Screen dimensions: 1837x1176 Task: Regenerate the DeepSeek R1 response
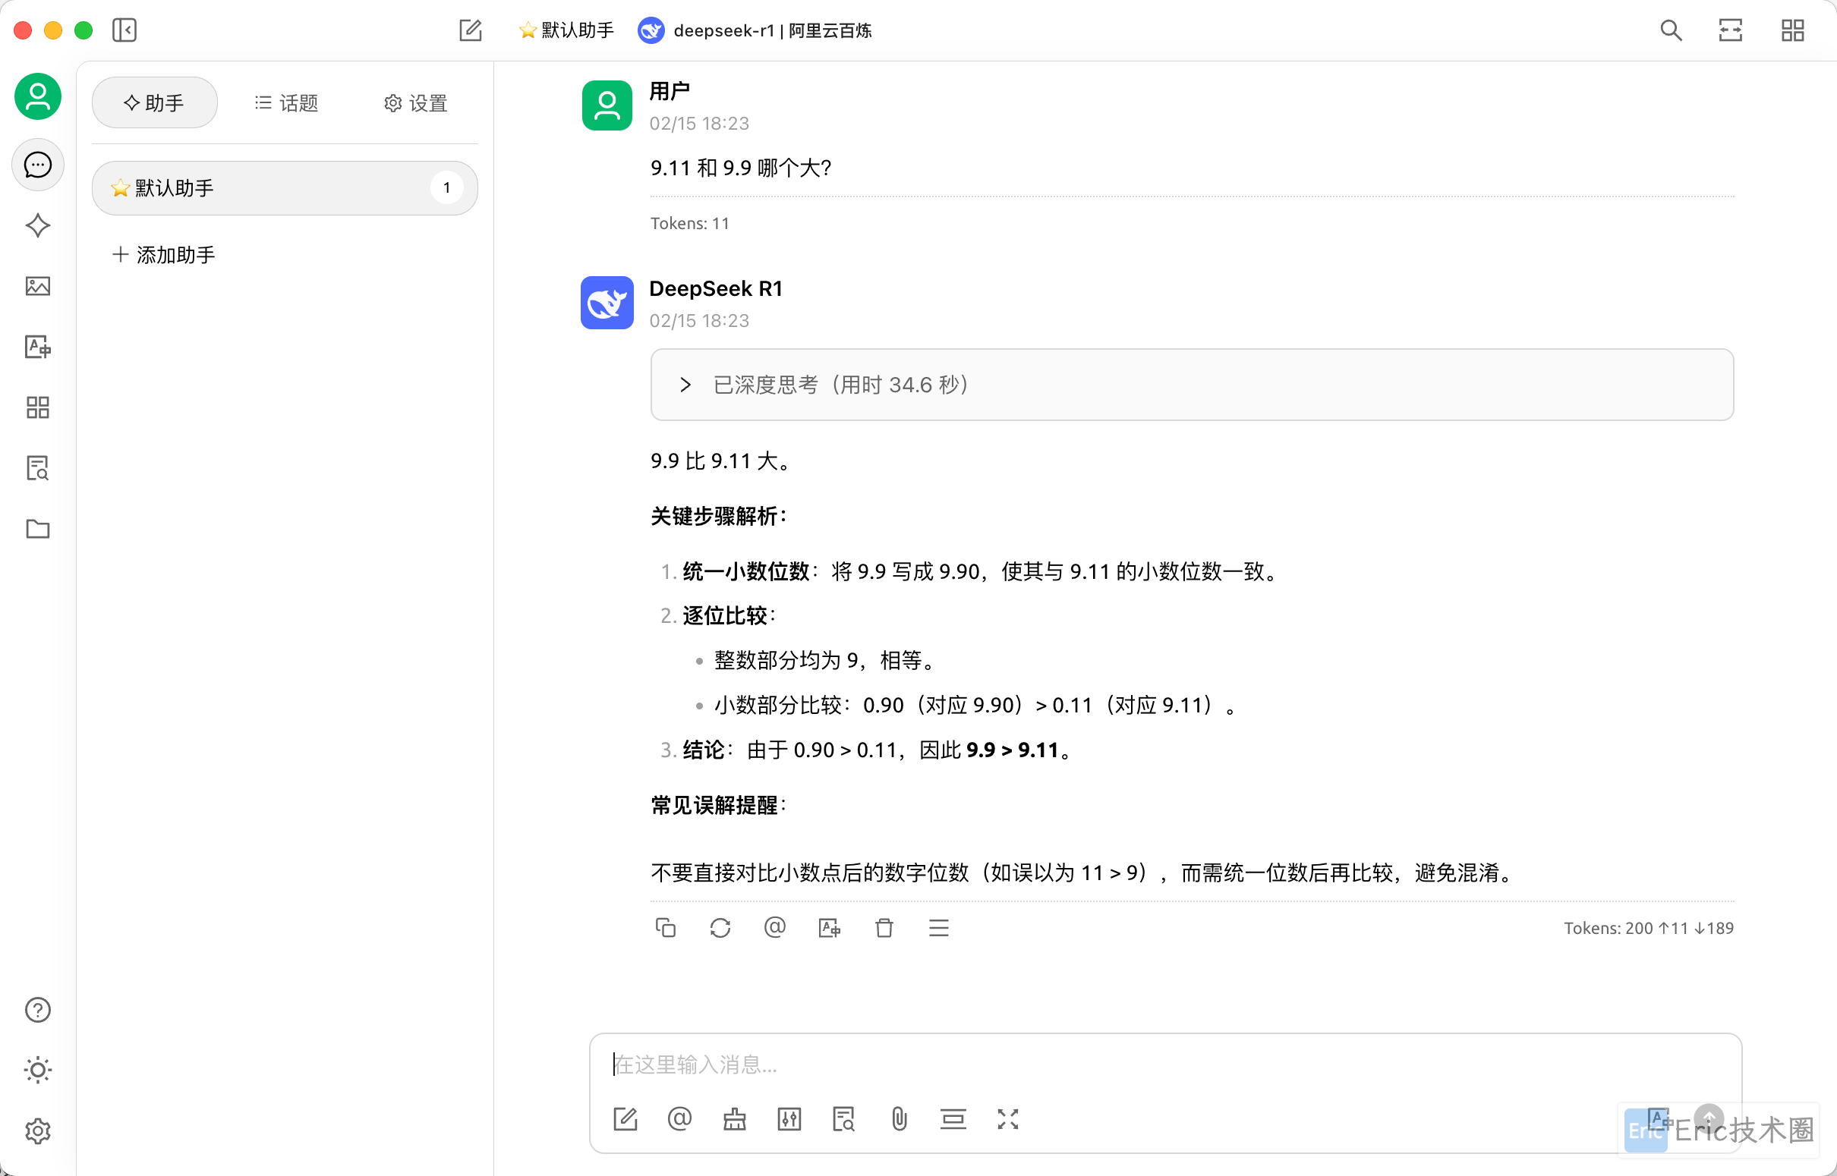(720, 928)
